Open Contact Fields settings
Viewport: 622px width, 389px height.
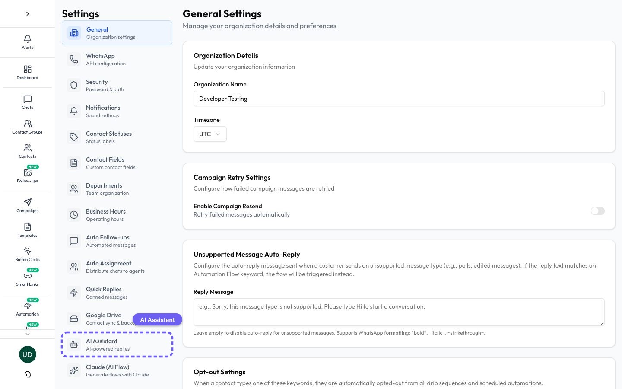117,163
